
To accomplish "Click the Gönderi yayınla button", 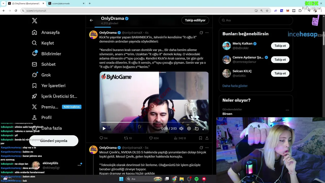I will pos(54,141).
